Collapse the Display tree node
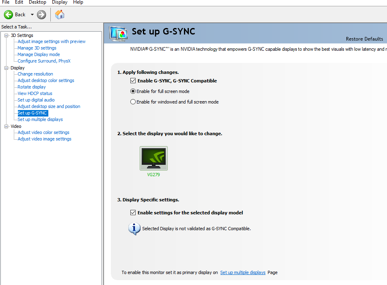This screenshot has height=285, width=387. click(6, 68)
